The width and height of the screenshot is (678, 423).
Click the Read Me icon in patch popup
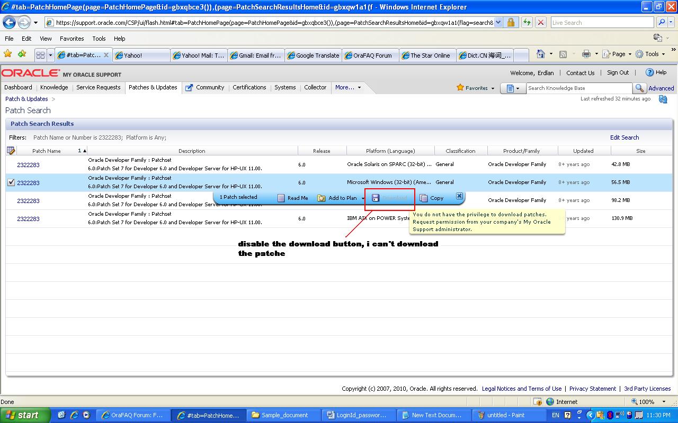[x=281, y=198]
